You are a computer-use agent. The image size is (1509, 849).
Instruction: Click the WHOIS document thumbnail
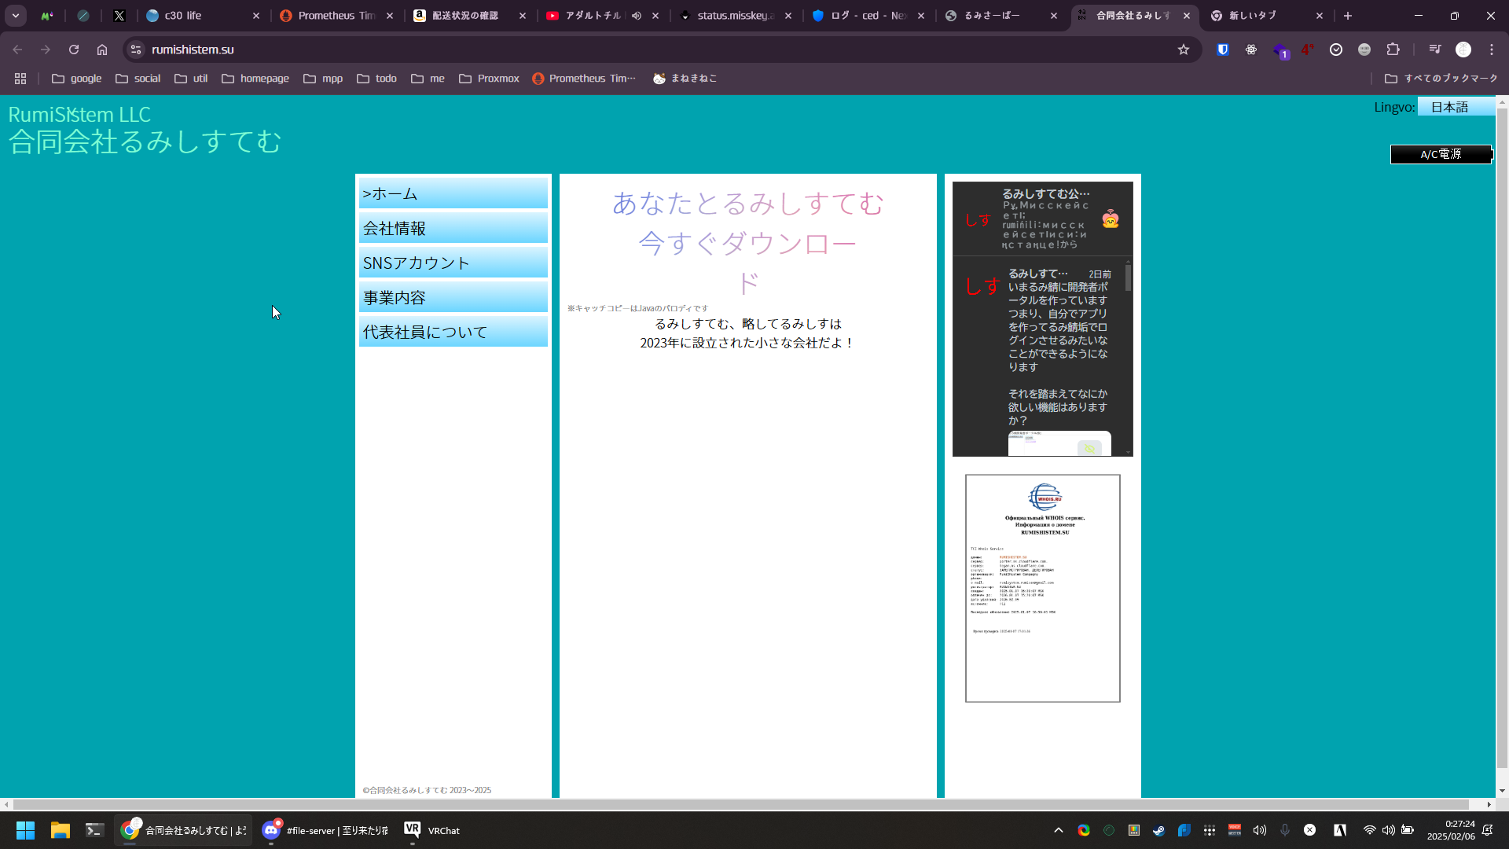(1042, 588)
